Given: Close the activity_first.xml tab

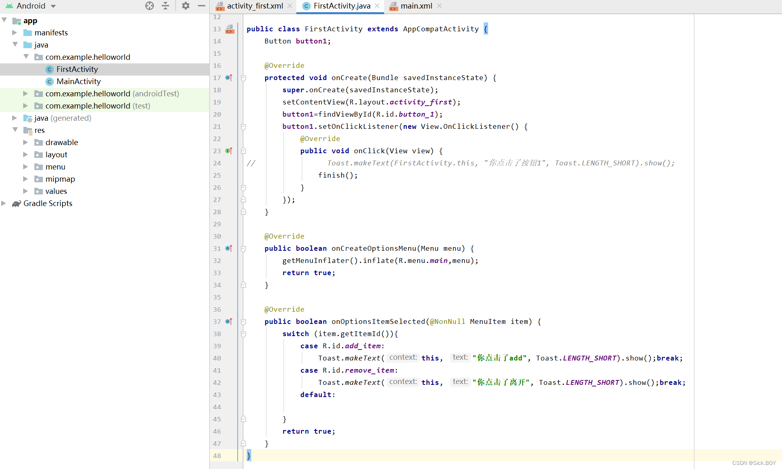Looking at the screenshot, I should (290, 6).
